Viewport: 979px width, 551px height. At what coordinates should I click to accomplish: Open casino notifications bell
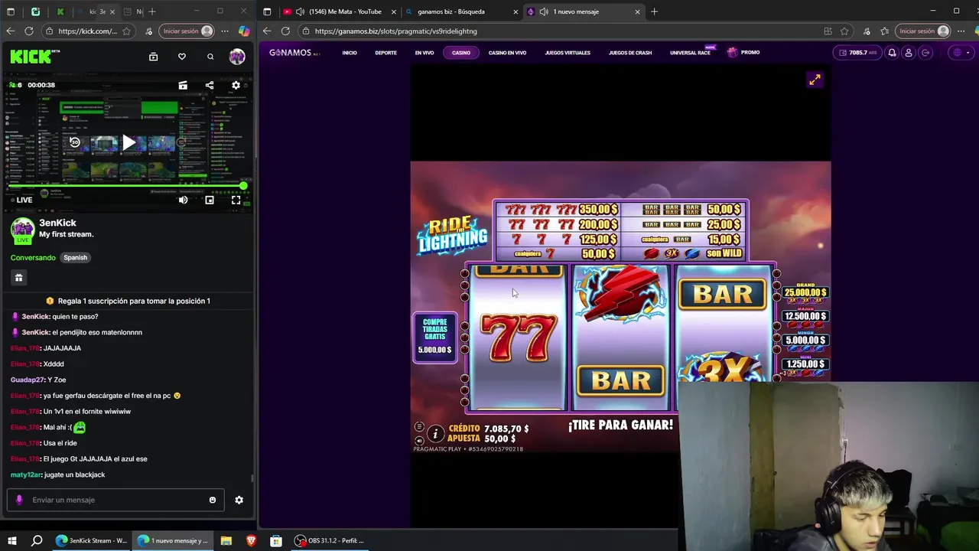pos(892,53)
